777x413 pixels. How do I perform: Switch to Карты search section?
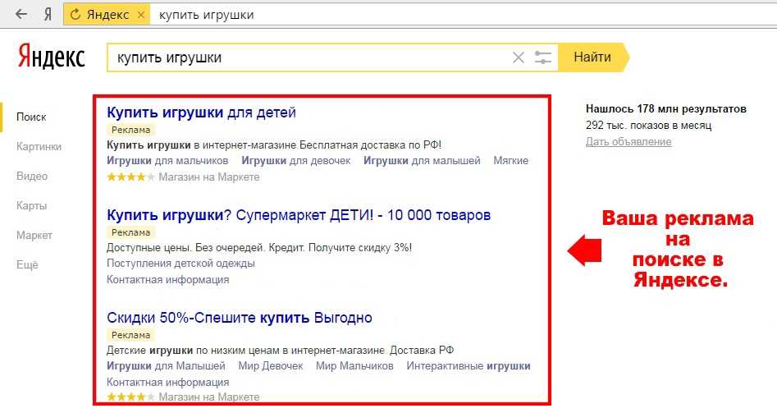click(x=31, y=205)
